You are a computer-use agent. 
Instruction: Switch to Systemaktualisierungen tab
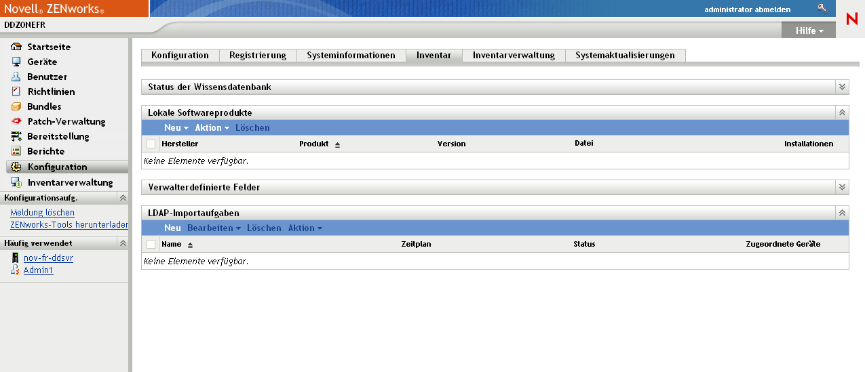click(x=625, y=56)
